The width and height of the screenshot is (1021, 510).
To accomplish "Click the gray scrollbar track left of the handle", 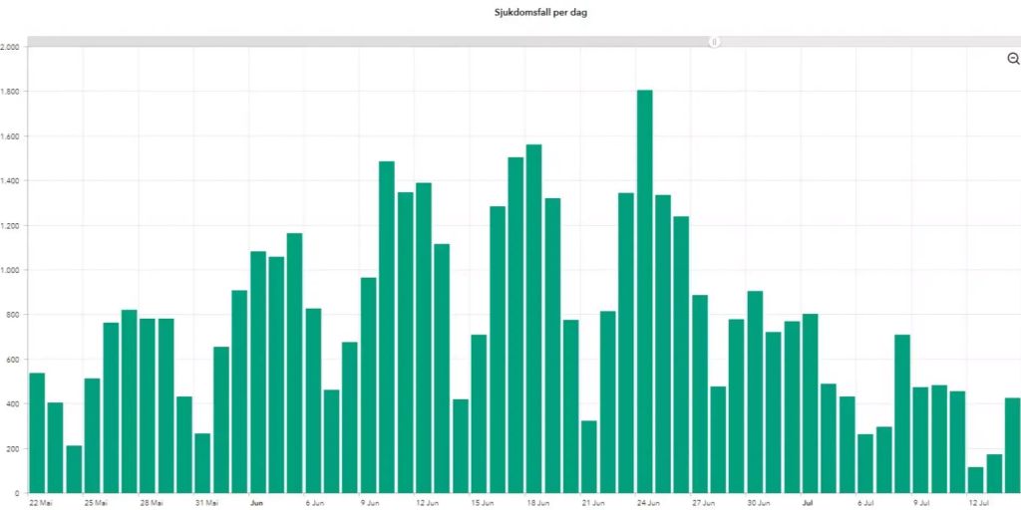I will click(369, 42).
